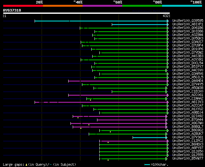Viewport: 205px width, 167px height.
Task: Click the cyan =100char. scale bar
Action: pos(147,165)
